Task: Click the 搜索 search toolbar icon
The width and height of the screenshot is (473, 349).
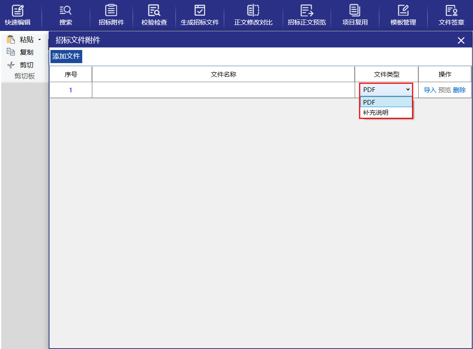Action: pos(65,15)
